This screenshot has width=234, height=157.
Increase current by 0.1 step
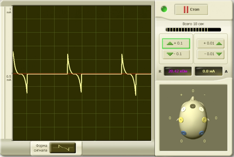176,43
